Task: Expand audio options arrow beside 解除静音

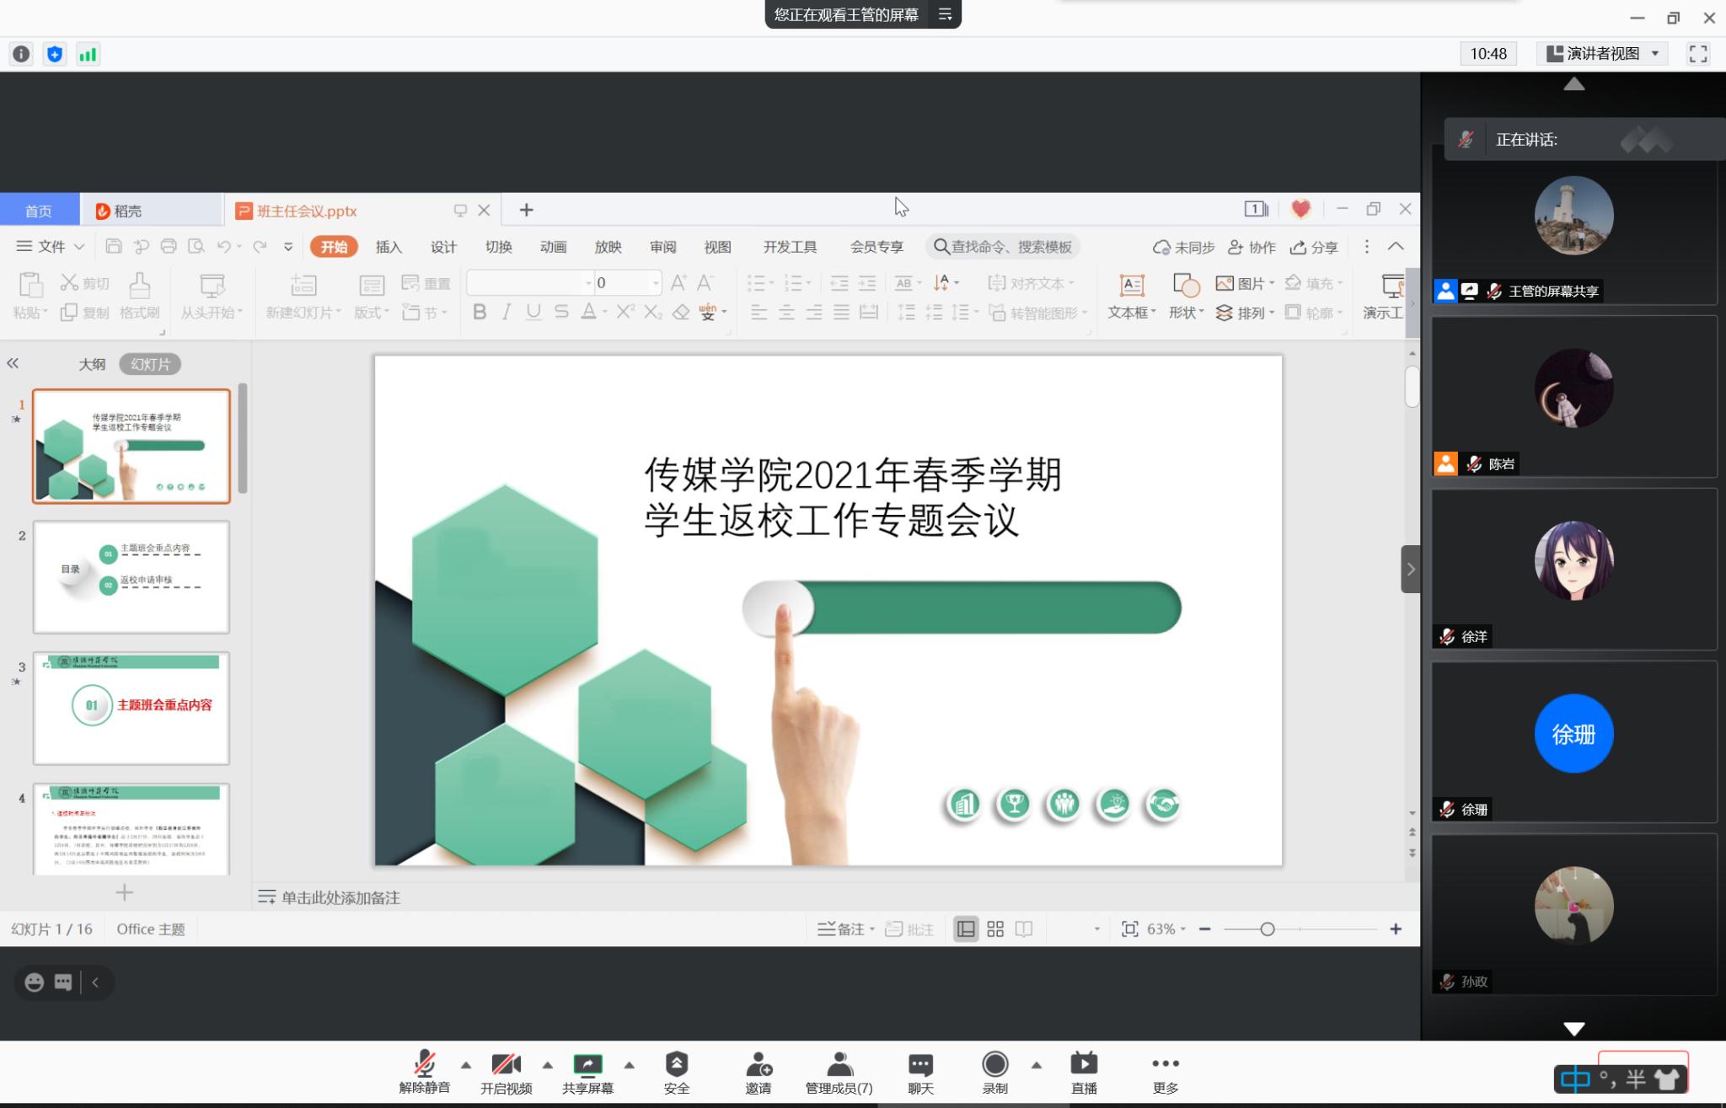Action: 465,1065
